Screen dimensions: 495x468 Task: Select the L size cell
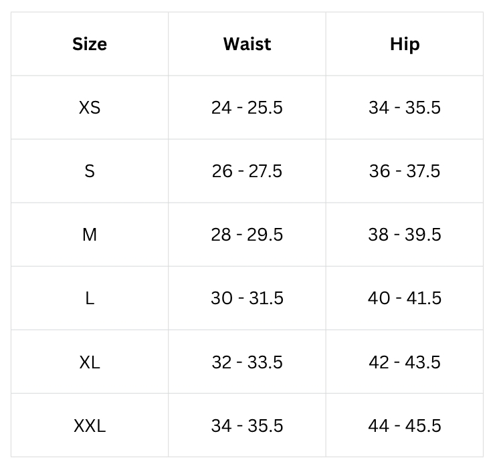coord(90,298)
